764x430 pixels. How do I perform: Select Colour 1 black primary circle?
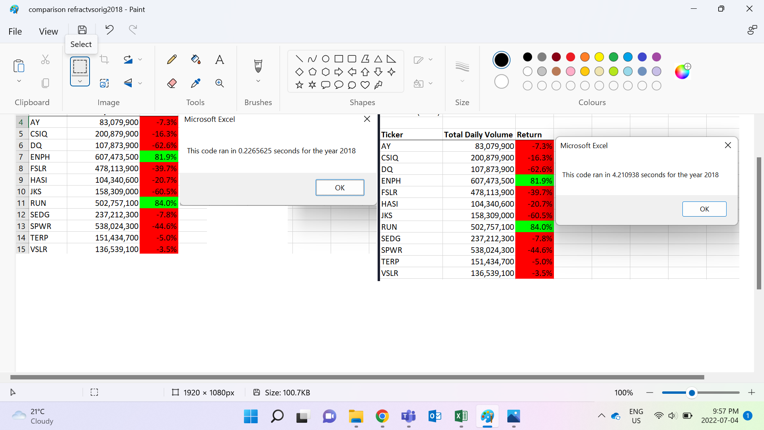tap(501, 60)
